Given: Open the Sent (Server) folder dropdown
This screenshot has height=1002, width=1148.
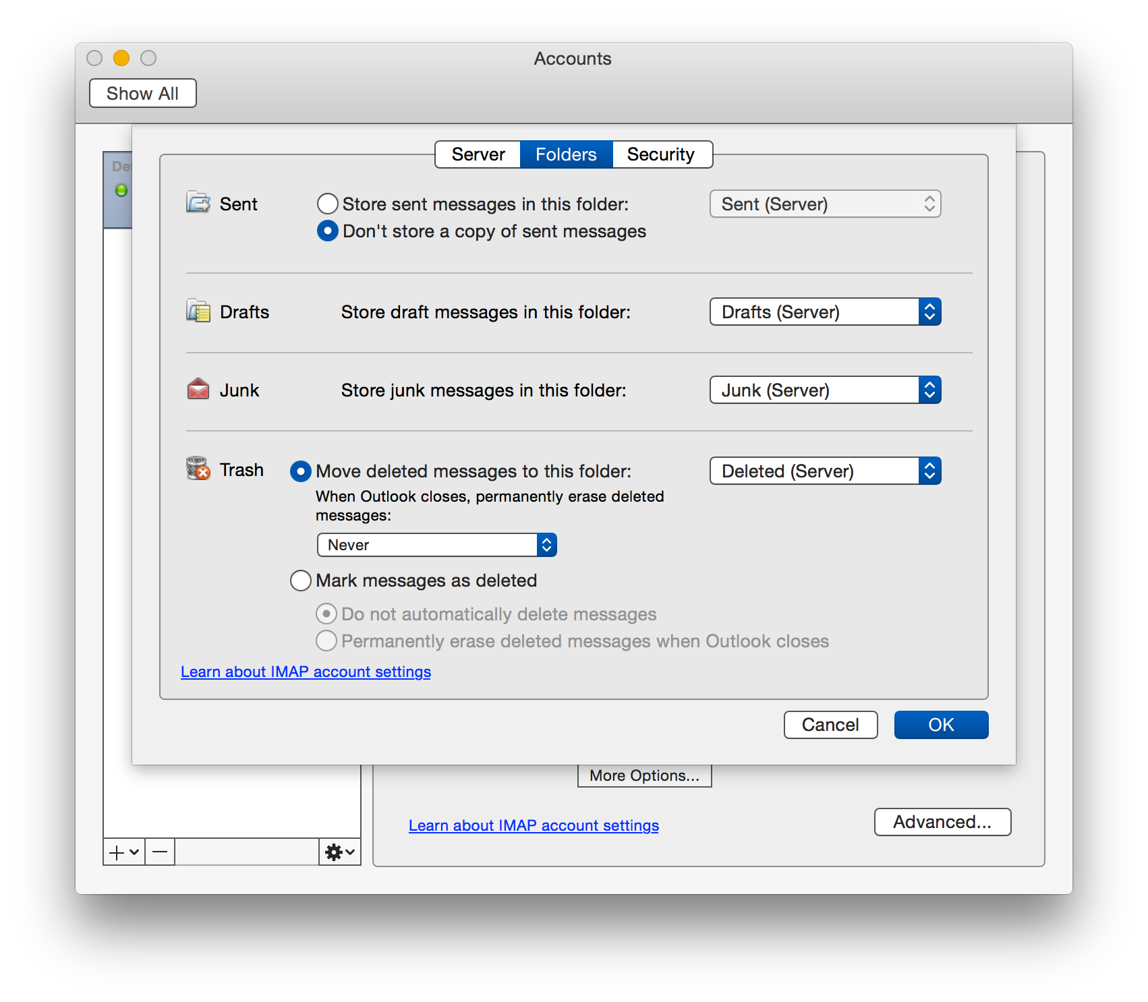Looking at the screenshot, I should click(x=825, y=204).
